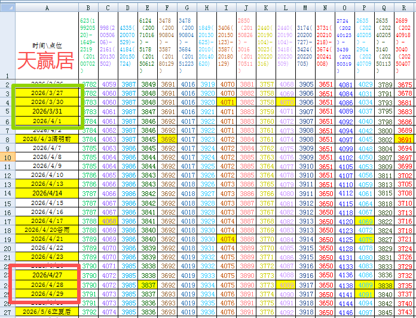Select yellow 4074 cell in row 19
This screenshot has height=318, width=416.
point(227,239)
